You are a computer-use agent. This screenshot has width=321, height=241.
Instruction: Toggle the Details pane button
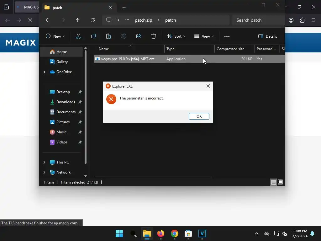click(268, 36)
